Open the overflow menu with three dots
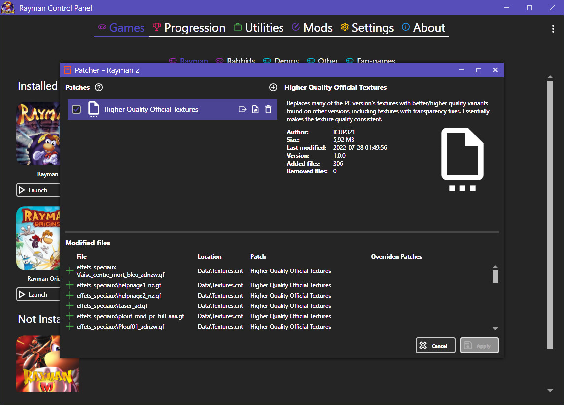This screenshot has width=564, height=405. tap(553, 29)
